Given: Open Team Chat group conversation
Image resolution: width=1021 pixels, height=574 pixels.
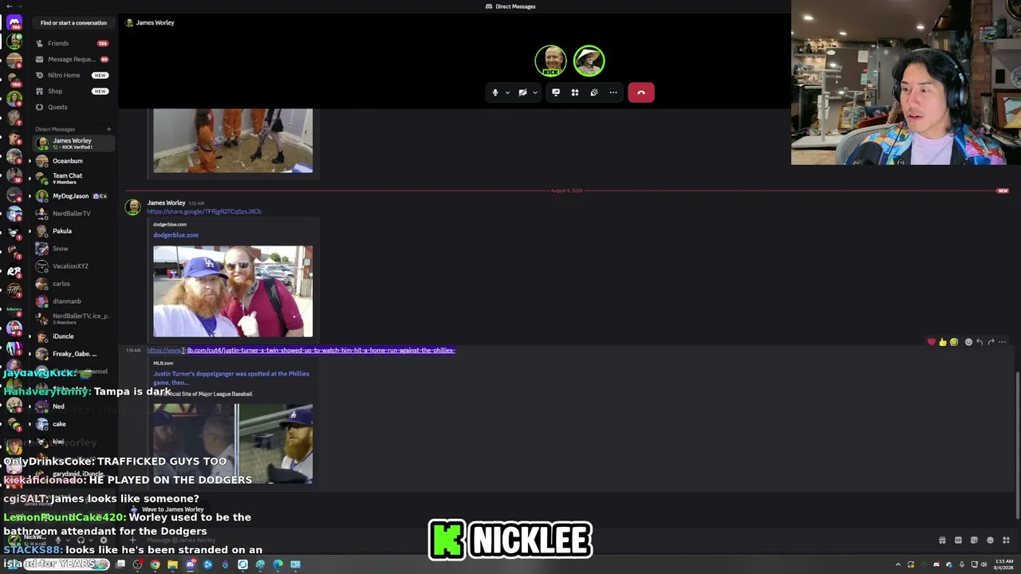Looking at the screenshot, I should tap(73, 179).
